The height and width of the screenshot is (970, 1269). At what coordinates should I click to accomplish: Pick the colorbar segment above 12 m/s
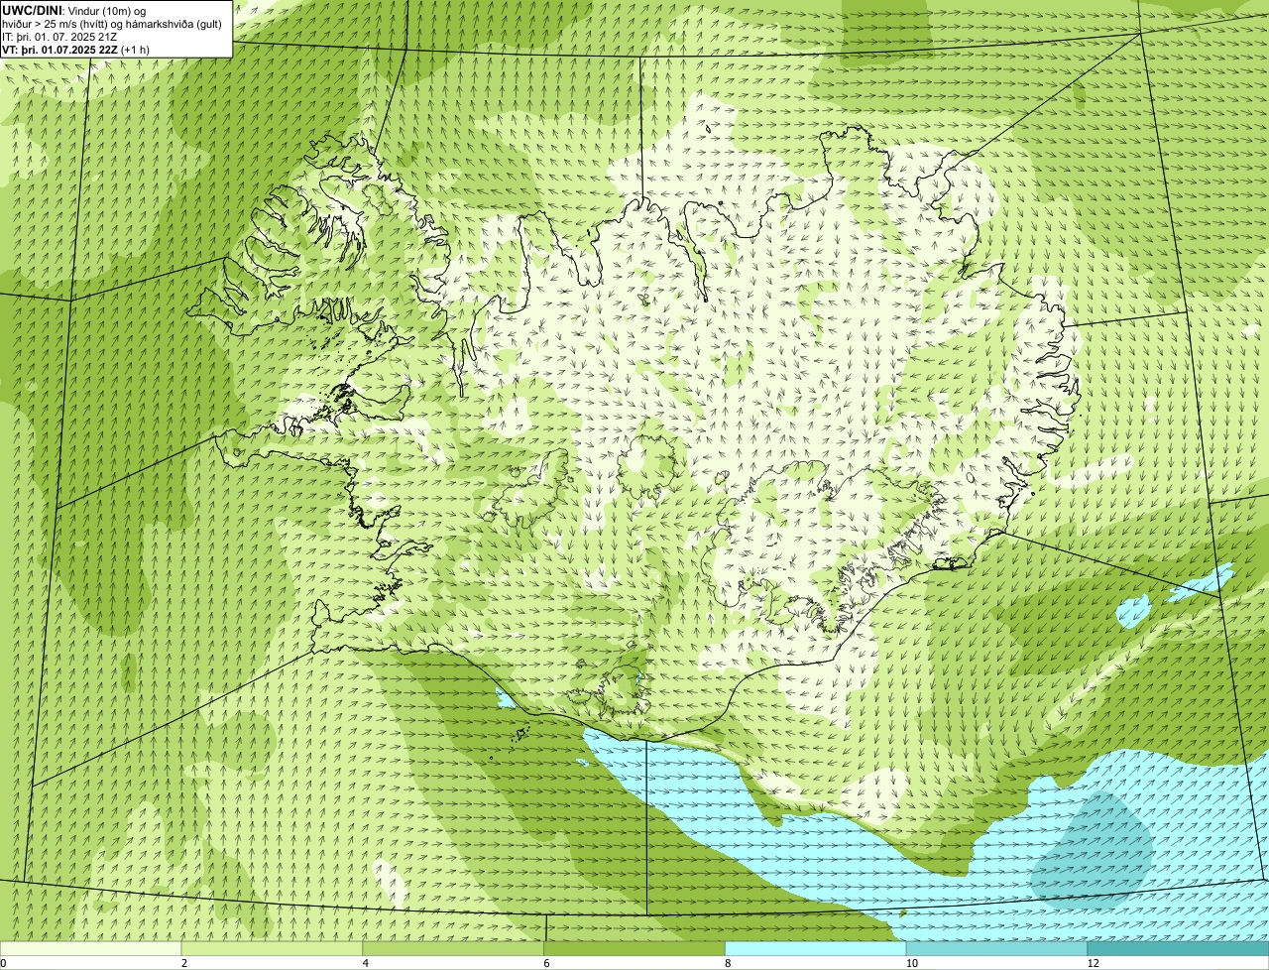click(1178, 948)
